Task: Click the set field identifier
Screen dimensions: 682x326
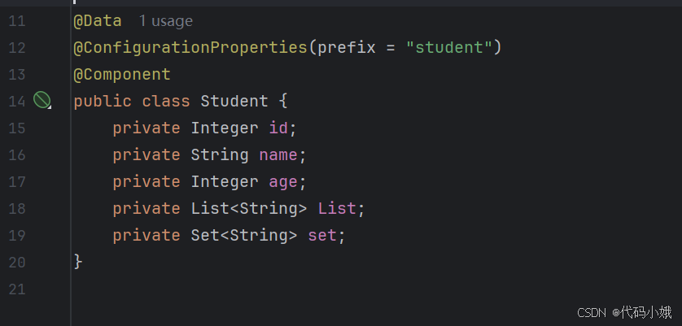Action: coord(322,235)
